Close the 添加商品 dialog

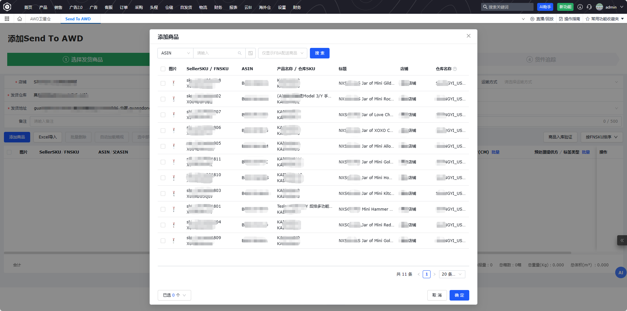(x=469, y=36)
